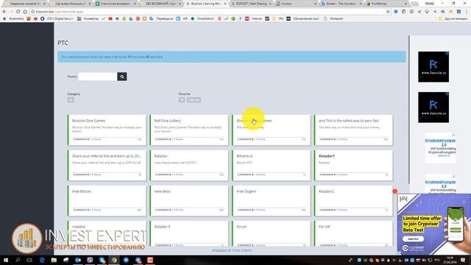
Task: Open the Rotador1 ad card
Action: tap(353, 165)
